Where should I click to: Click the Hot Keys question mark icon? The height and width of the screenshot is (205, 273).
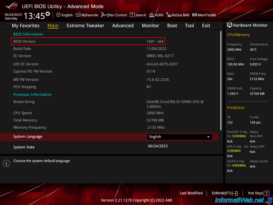point(267,193)
